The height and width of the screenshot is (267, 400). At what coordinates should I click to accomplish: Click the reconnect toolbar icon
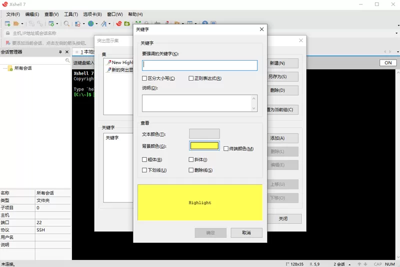31,24
